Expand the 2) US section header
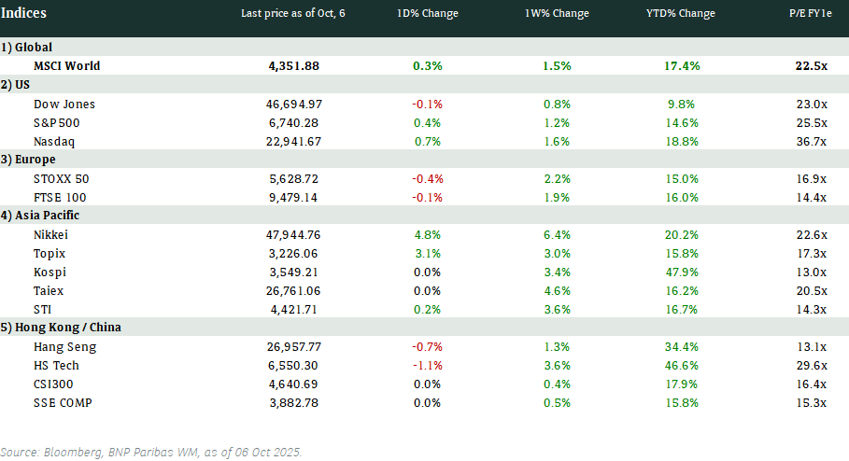This screenshot has height=461, width=849. pos(19,85)
